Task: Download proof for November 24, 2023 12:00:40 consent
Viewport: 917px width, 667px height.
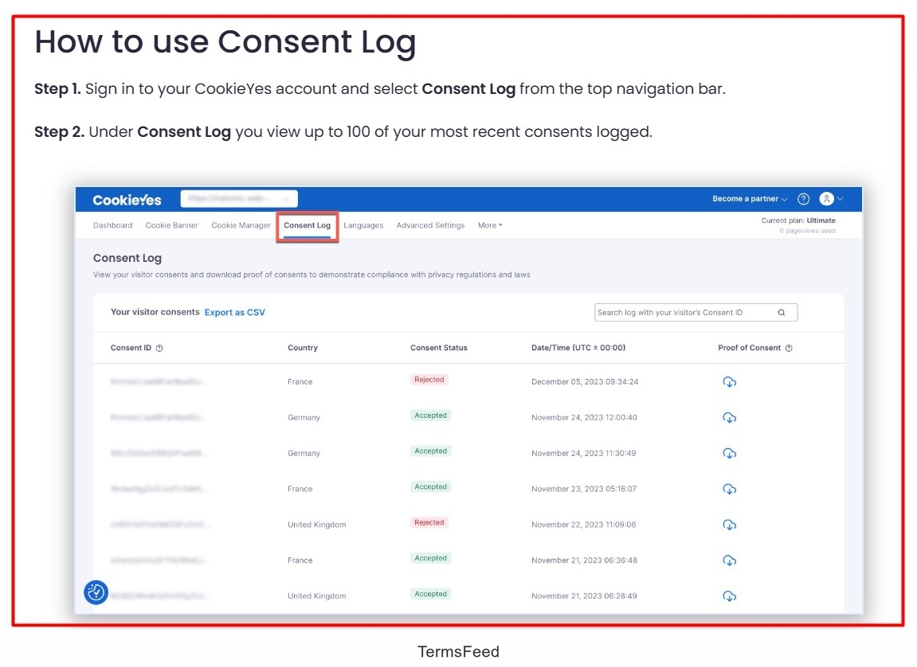Action: [729, 418]
